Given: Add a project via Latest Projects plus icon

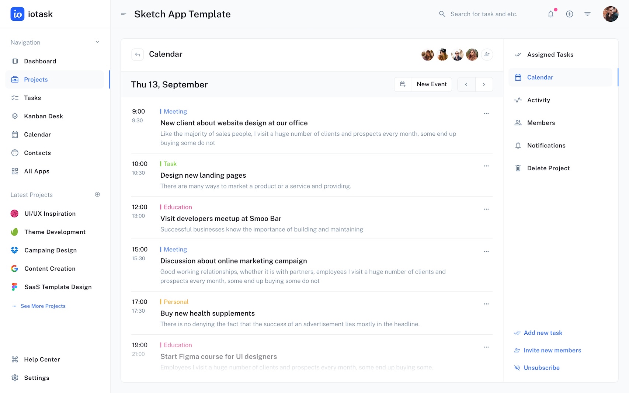Looking at the screenshot, I should point(97,195).
